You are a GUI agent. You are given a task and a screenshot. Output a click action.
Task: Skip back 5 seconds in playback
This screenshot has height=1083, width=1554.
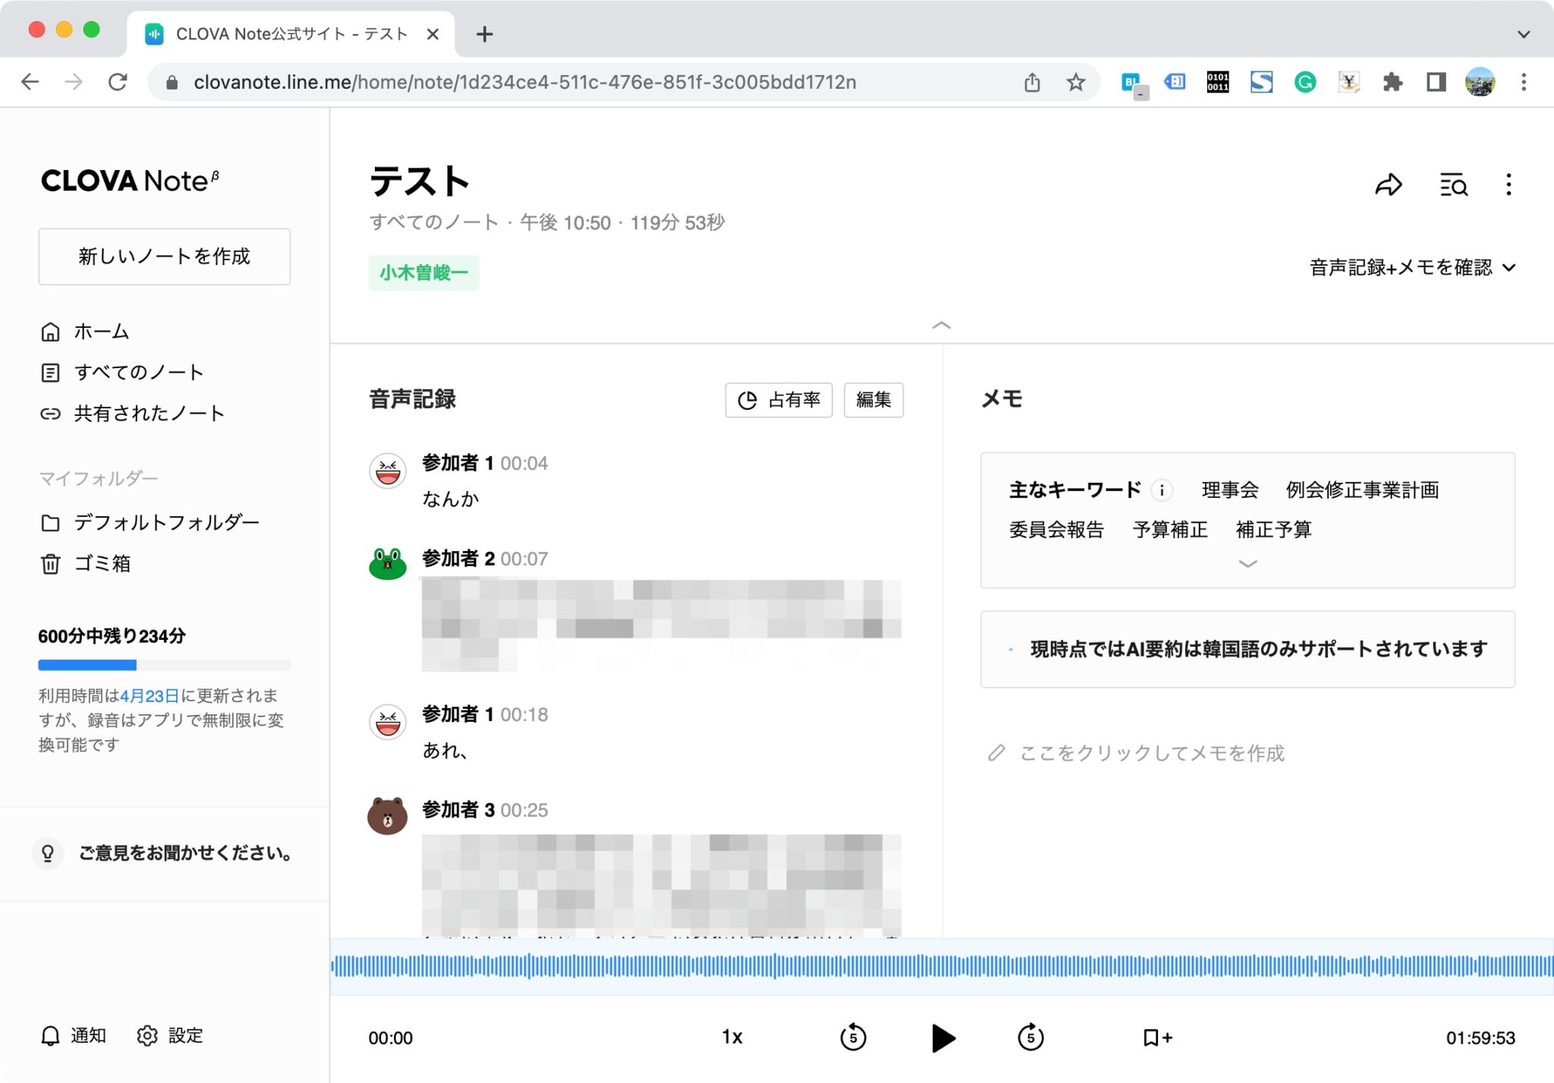(854, 1037)
